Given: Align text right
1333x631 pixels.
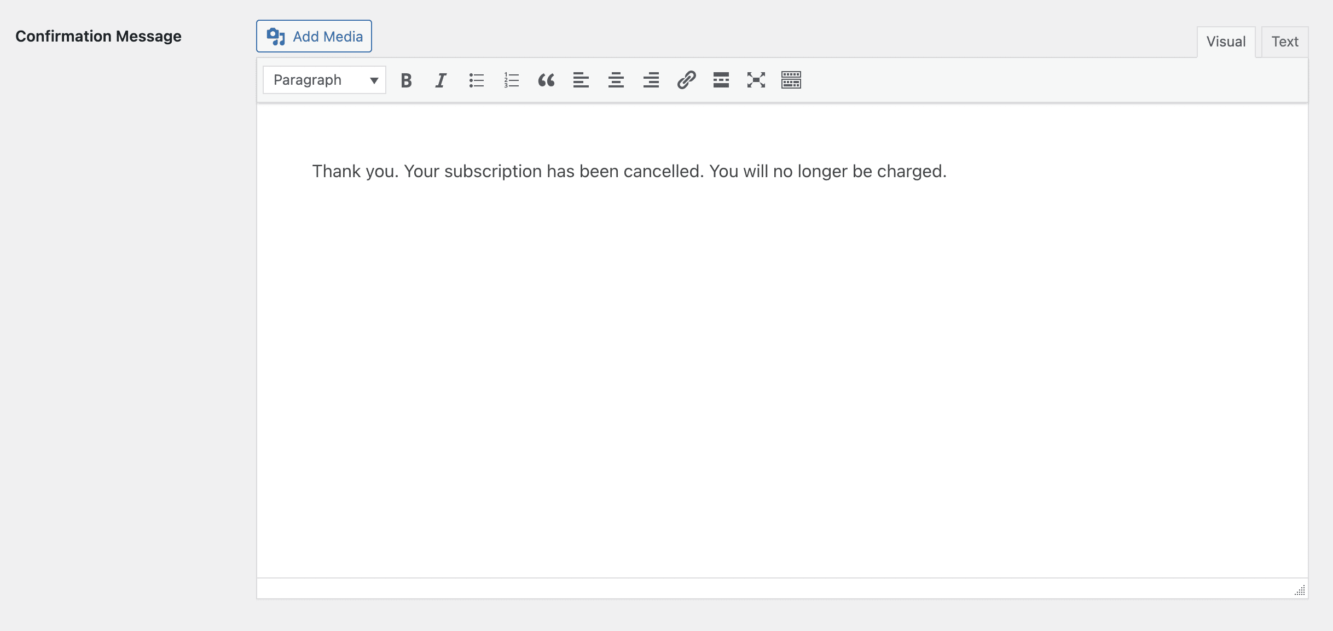Looking at the screenshot, I should tap(651, 80).
